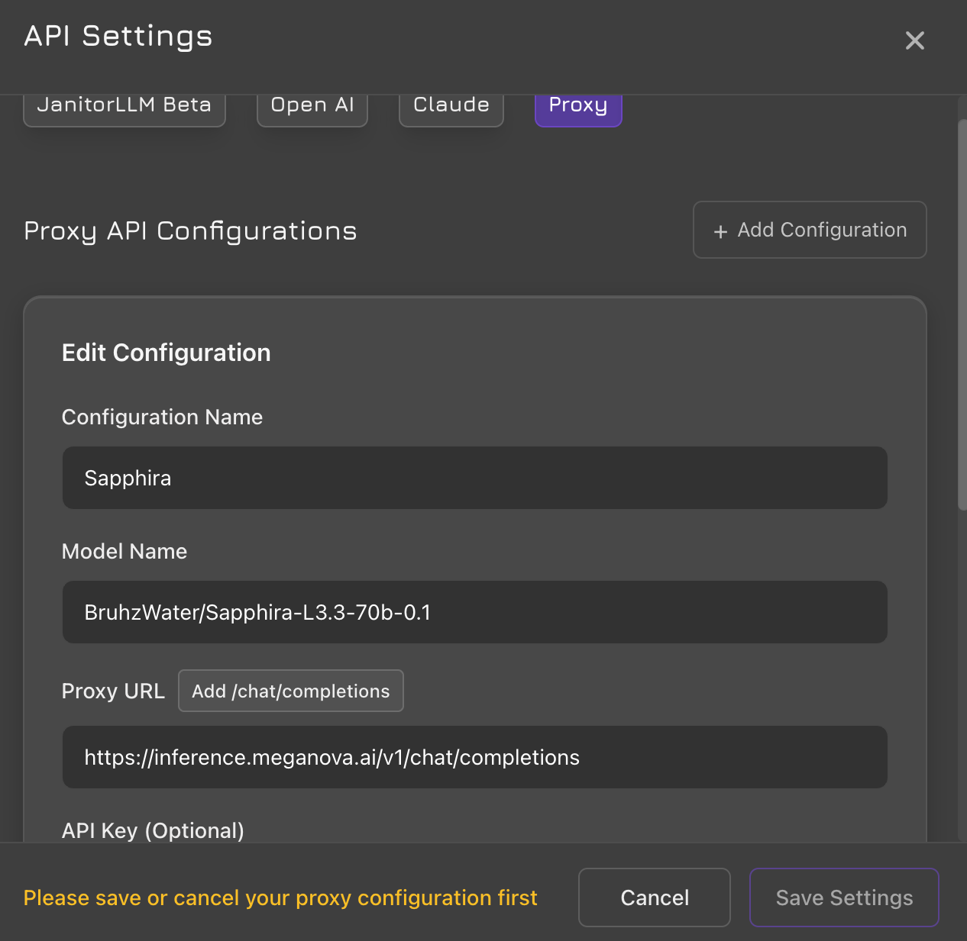The width and height of the screenshot is (967, 941).
Task: Click the Configuration Name field showing Sapphira
Action: click(x=474, y=478)
